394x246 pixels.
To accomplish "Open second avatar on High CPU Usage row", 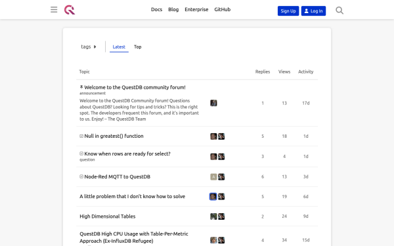I will pos(221,240).
